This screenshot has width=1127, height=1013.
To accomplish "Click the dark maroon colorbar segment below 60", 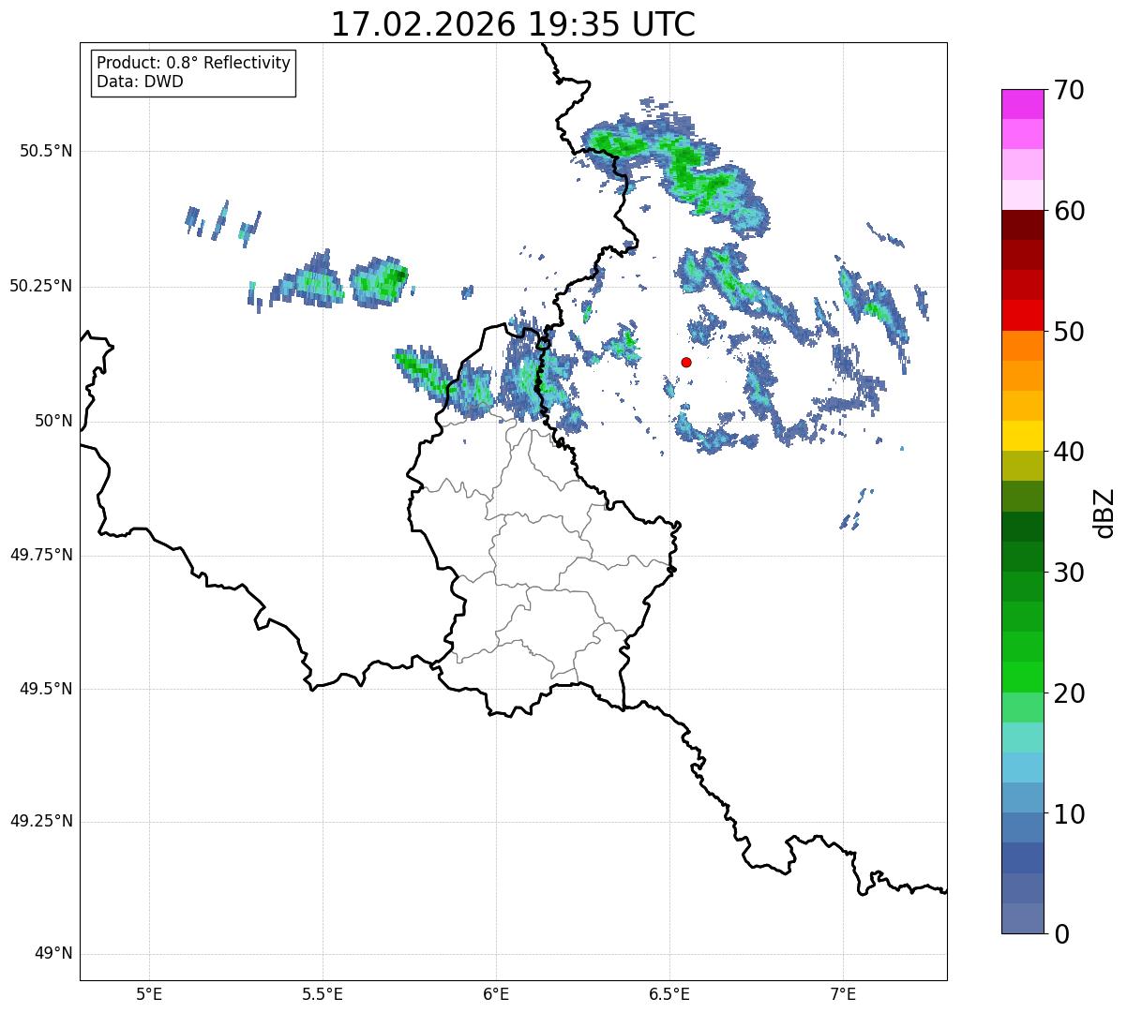I will coord(1022,225).
